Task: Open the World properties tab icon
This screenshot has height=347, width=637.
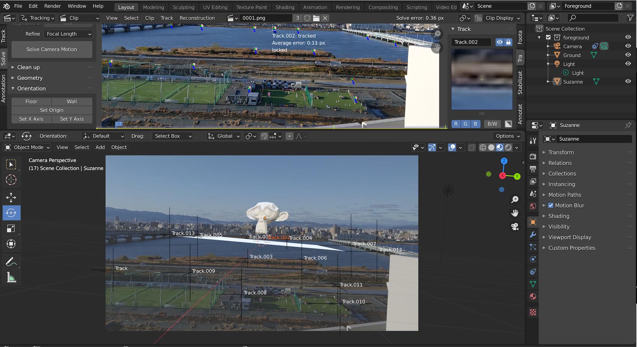Action: (533, 206)
